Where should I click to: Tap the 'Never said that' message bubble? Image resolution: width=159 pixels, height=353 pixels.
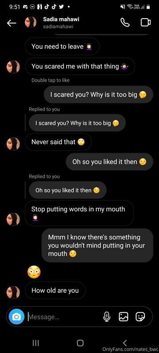pyautogui.click(x=58, y=142)
